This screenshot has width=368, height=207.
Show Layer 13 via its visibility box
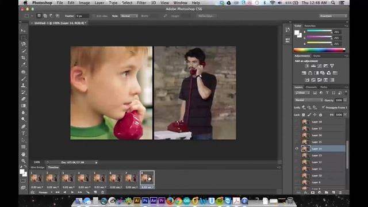[297, 155]
